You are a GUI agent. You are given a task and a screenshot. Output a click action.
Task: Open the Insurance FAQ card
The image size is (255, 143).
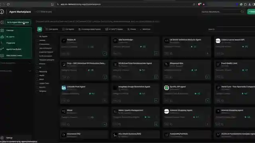[84, 135]
